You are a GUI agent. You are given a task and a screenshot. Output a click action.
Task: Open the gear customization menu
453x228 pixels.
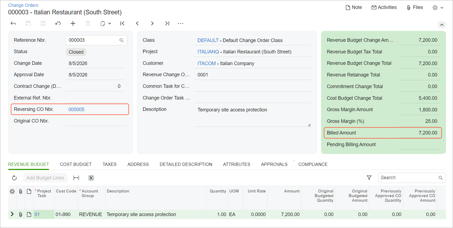(438, 8)
